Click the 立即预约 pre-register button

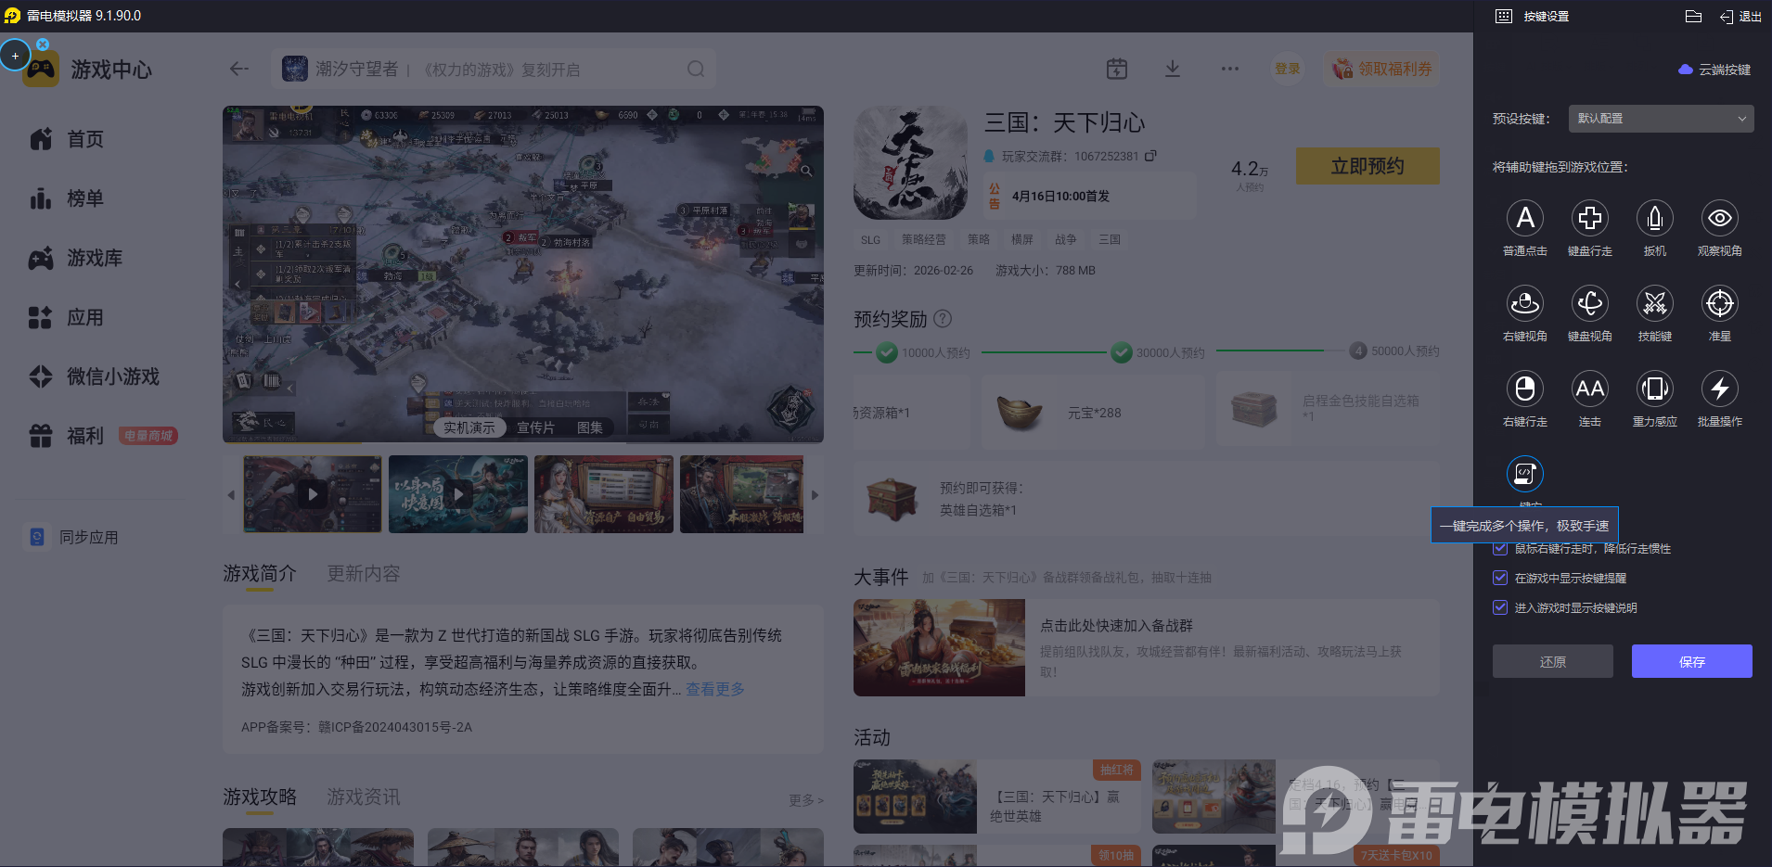[x=1368, y=166]
